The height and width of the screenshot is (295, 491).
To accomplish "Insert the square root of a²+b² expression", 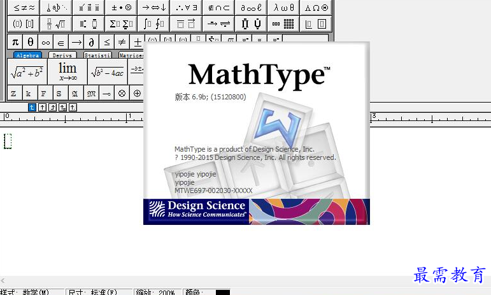I will click(27, 72).
